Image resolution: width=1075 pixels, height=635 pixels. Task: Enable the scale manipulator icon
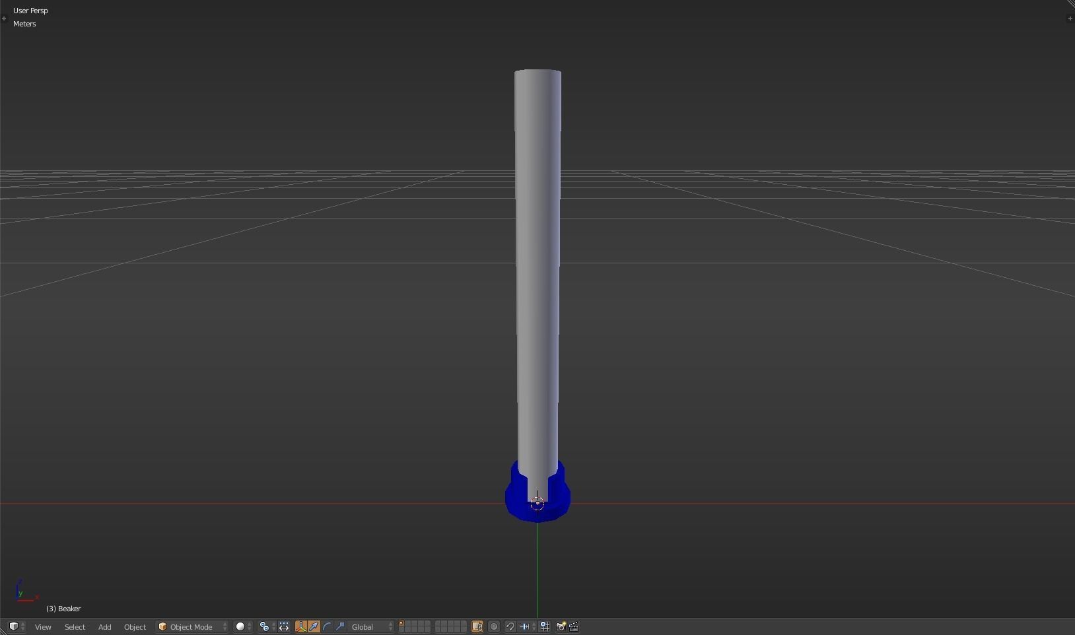340,626
